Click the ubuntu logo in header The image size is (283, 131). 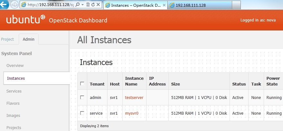(x=26, y=19)
